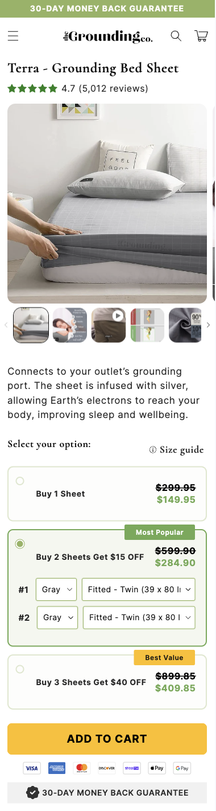The height and width of the screenshot is (811, 216).
Task: Click the Apple Pay payment icon
Action: point(157,768)
